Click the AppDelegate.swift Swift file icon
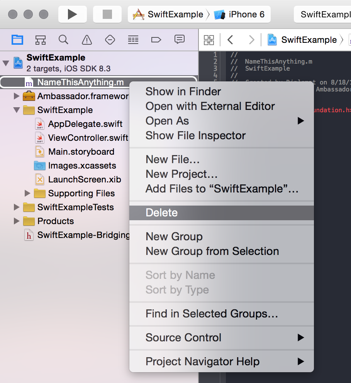Viewport: 351px width, 383px height. [40, 123]
